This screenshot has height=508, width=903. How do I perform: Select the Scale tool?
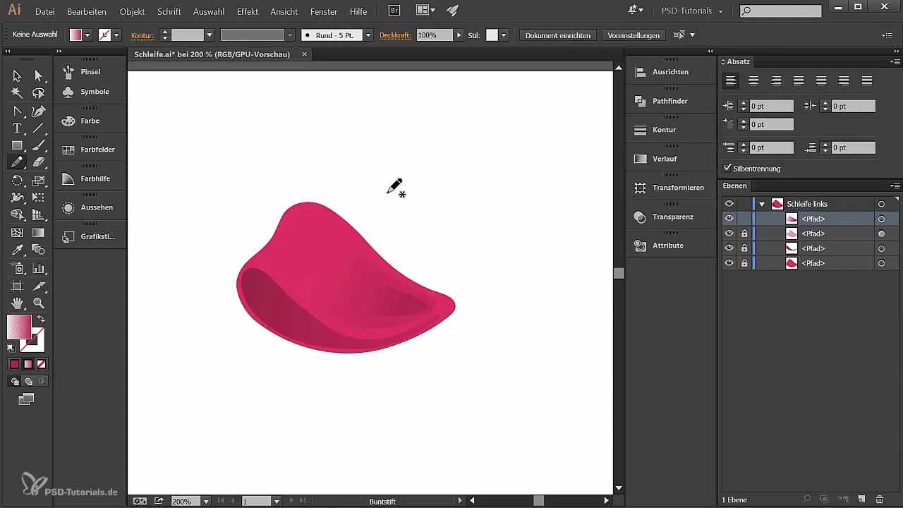click(x=39, y=181)
